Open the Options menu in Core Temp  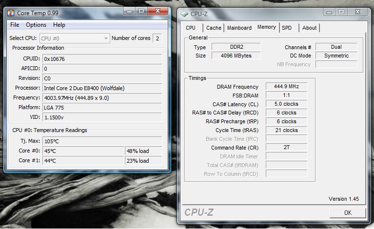36,25
